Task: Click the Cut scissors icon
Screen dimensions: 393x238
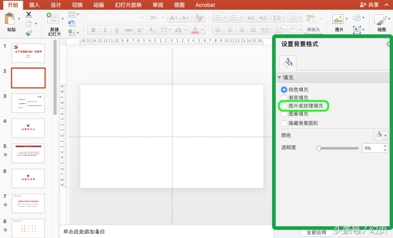Action: tap(29, 15)
